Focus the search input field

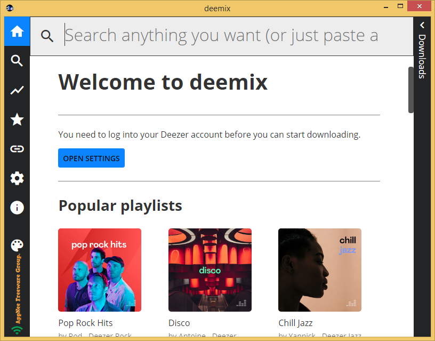pyautogui.click(x=221, y=35)
